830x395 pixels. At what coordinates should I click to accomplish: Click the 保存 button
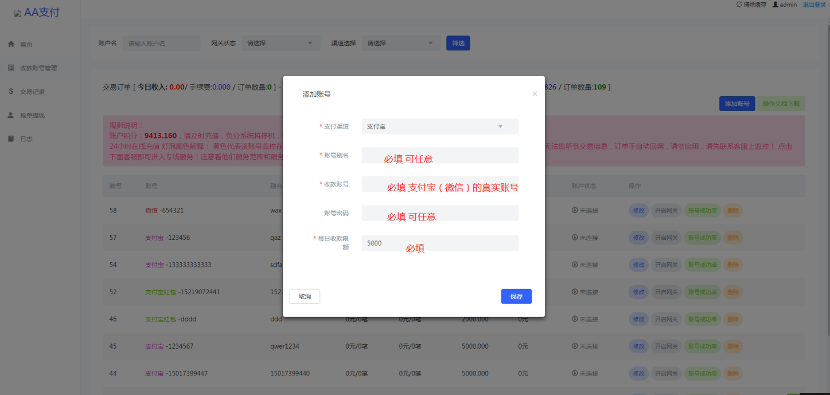tap(516, 297)
